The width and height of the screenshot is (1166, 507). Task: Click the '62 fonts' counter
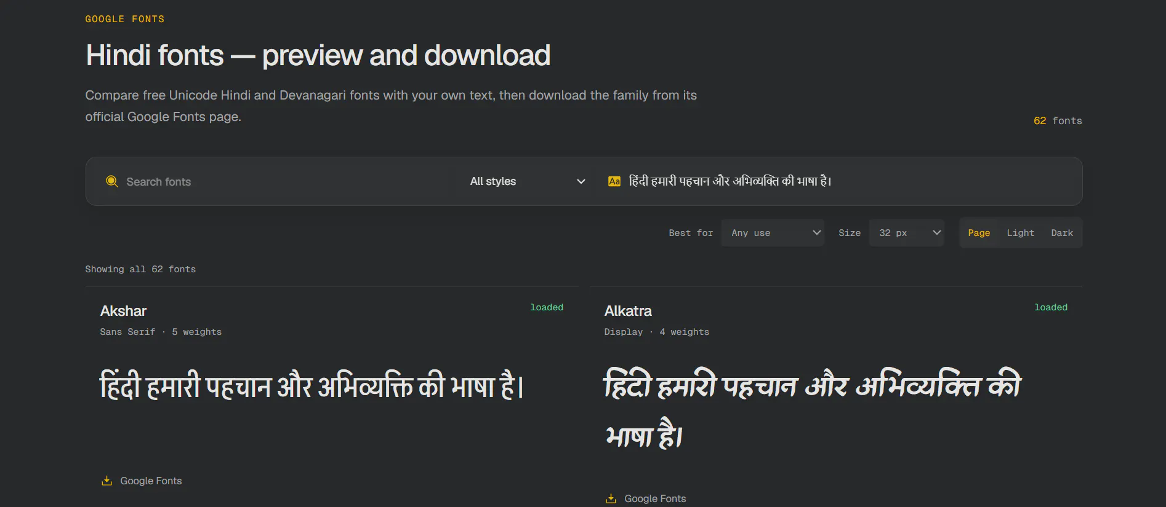pos(1058,120)
